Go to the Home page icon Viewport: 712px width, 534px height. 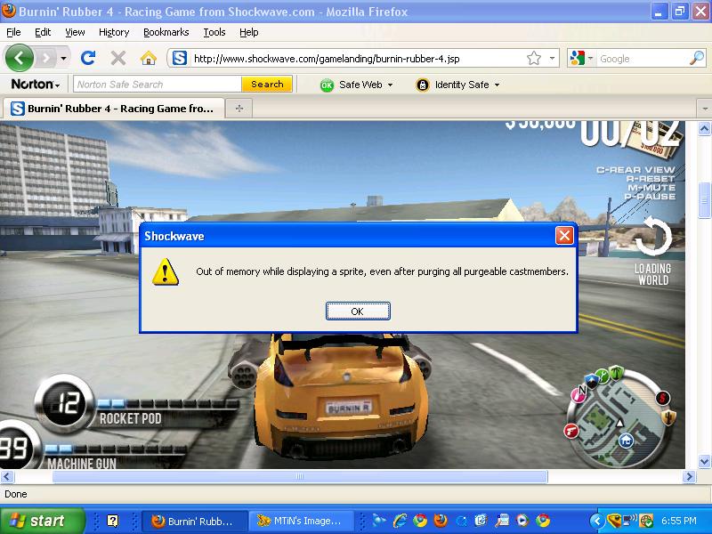click(x=149, y=58)
